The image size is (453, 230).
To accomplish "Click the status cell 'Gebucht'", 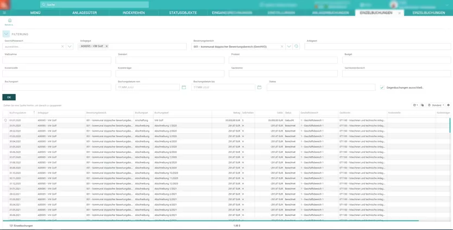I will point(290,120).
